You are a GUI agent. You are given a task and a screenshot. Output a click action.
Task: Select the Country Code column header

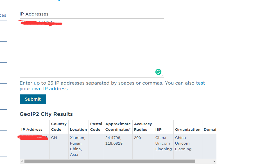pos(59,127)
